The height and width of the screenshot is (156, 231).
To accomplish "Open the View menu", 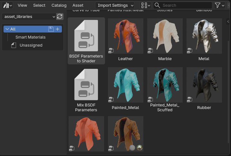I will tap(22, 5).
